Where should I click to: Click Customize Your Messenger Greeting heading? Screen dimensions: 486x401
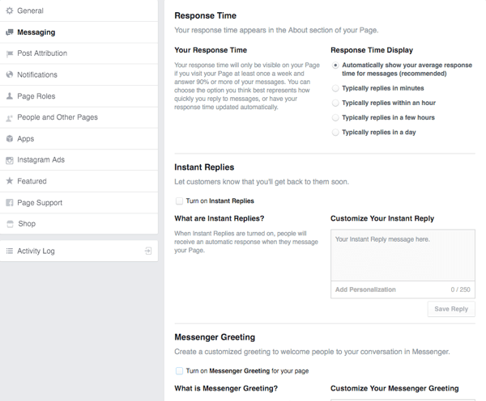click(x=394, y=388)
